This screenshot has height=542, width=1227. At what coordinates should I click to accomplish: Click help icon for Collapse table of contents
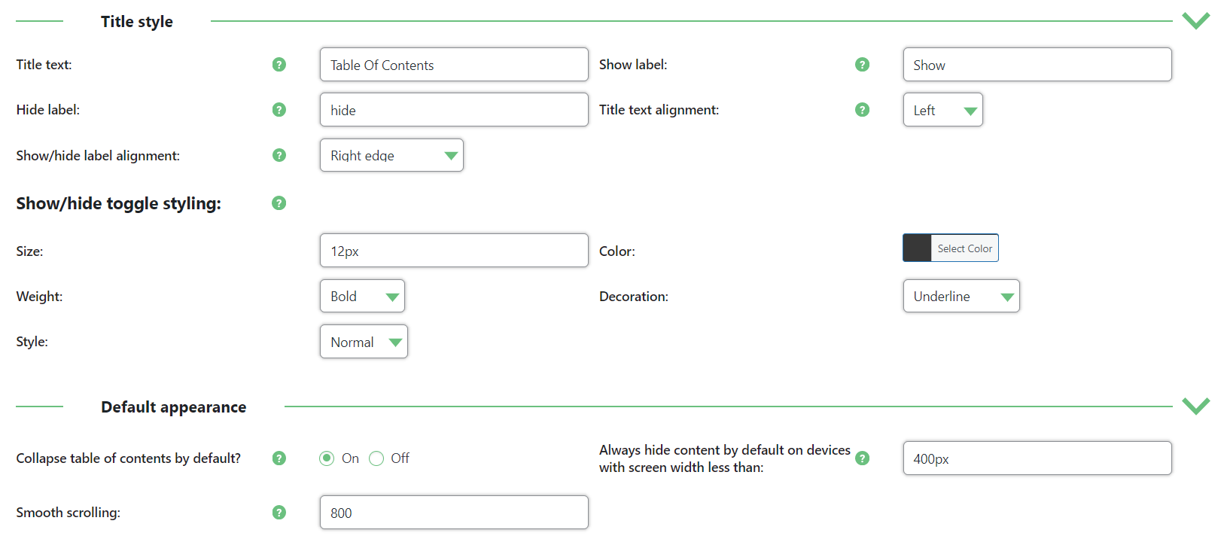coord(279,458)
